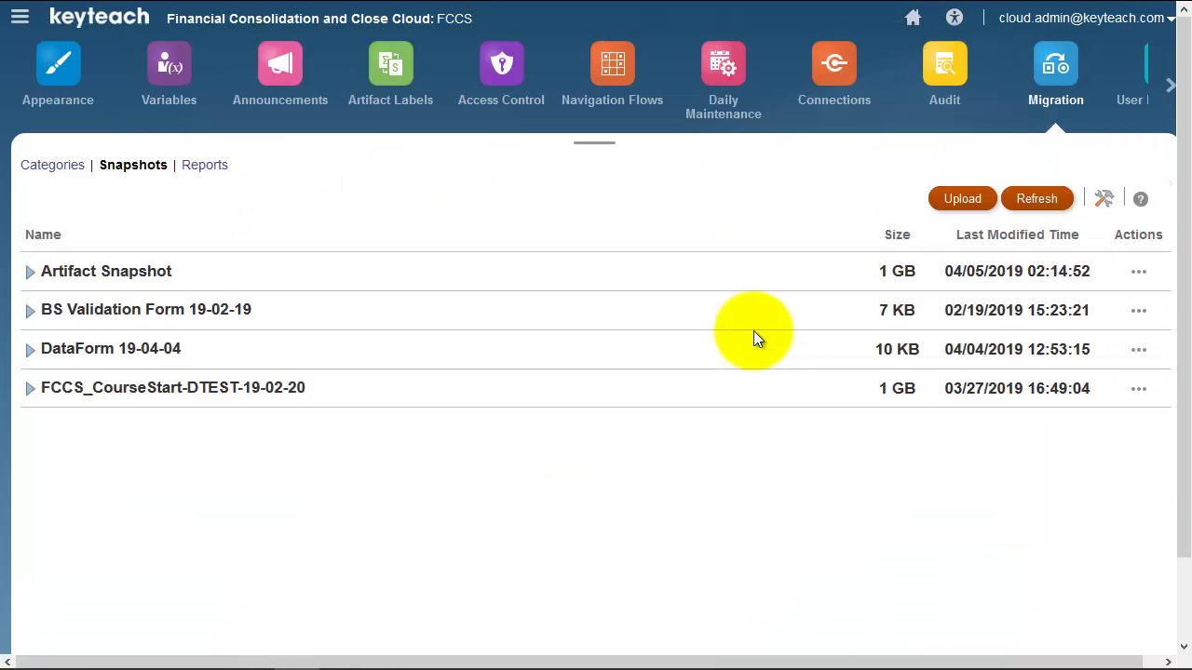Open Actions menu for FCCS_CourseStart-DTEST-19-02-20
Screen dimensions: 1192x670
(1138, 389)
